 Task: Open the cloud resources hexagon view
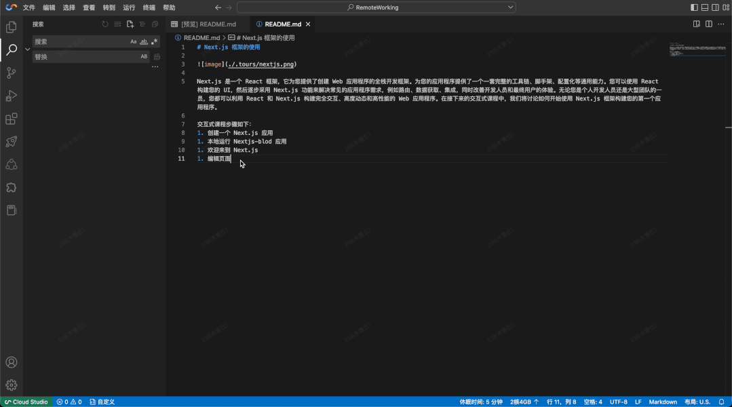tap(12, 164)
